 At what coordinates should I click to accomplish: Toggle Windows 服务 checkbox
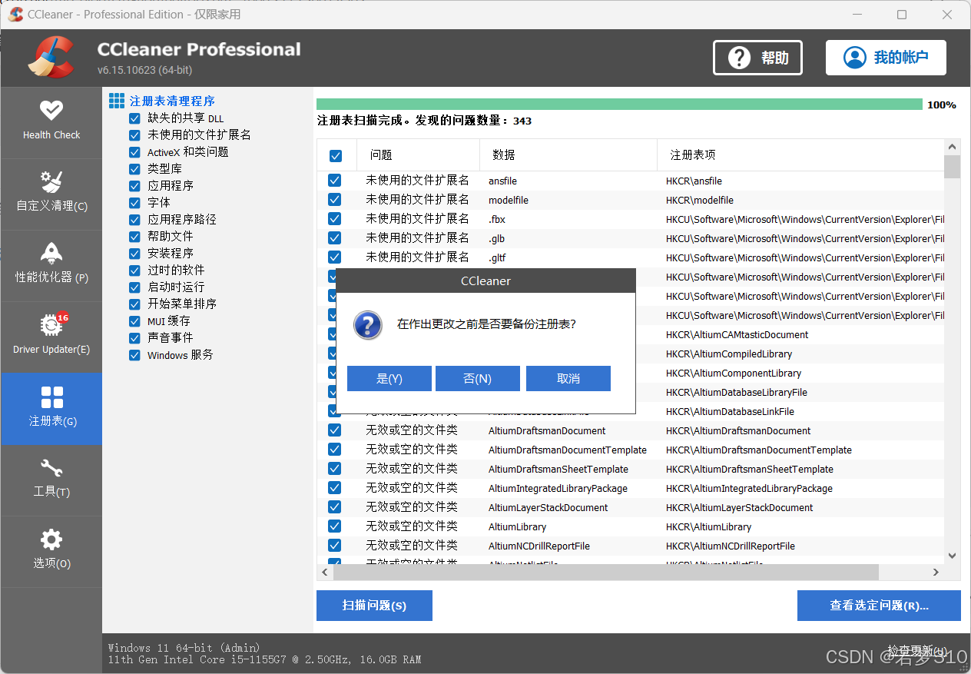tap(134, 355)
